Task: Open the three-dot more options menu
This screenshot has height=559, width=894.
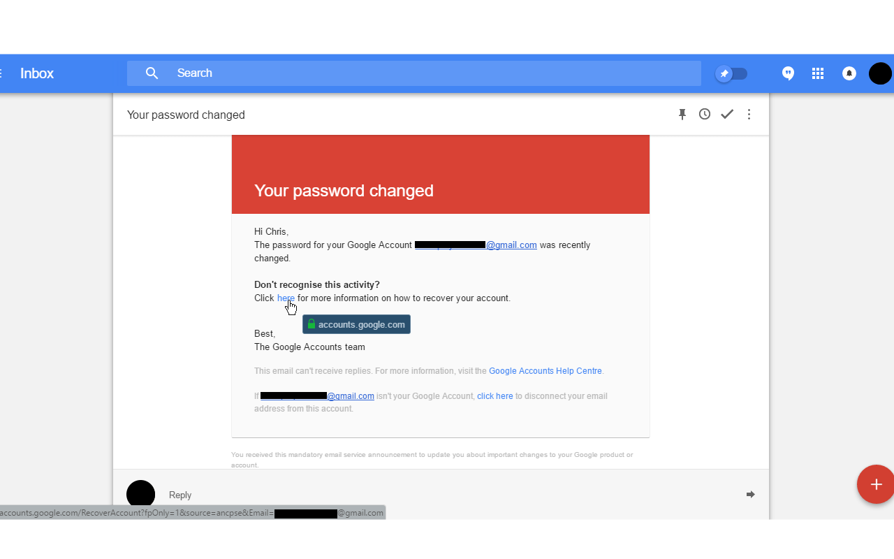Action: click(749, 115)
